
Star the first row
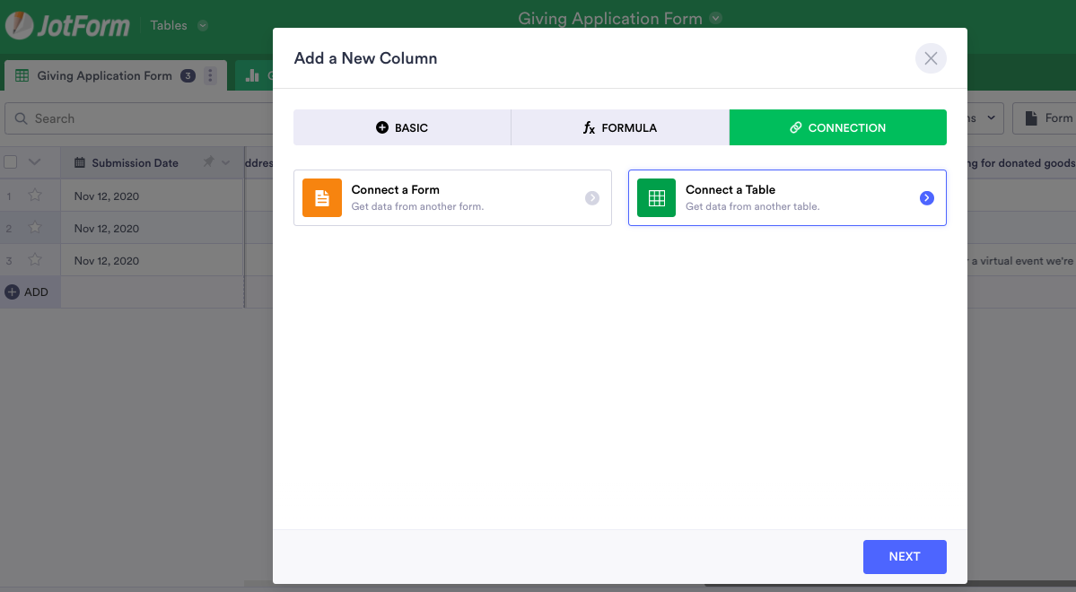pyautogui.click(x=35, y=196)
